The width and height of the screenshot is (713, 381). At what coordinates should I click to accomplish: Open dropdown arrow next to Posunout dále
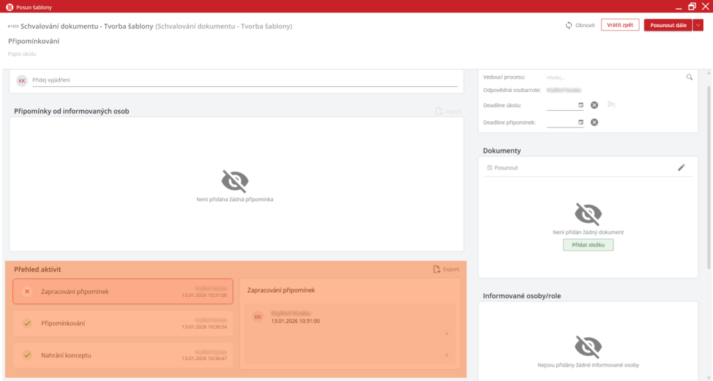[698, 25]
